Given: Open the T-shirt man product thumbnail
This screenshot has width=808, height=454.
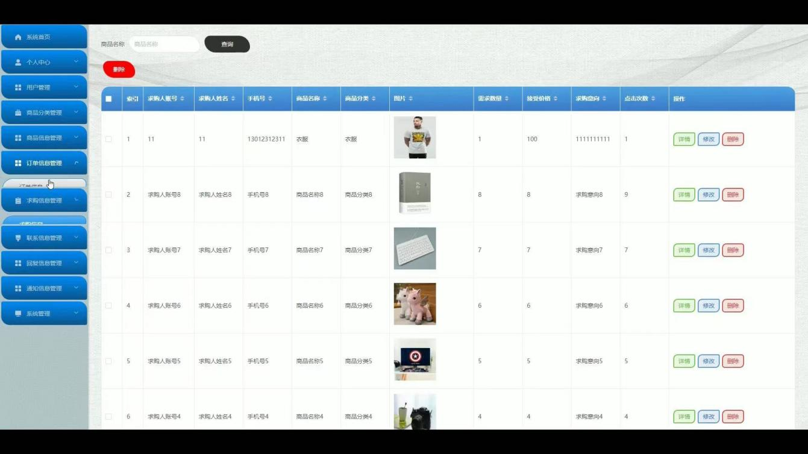Looking at the screenshot, I should click(415, 137).
